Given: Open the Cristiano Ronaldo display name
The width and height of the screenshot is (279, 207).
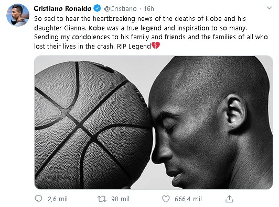Looking at the screenshot, I should coord(62,8).
